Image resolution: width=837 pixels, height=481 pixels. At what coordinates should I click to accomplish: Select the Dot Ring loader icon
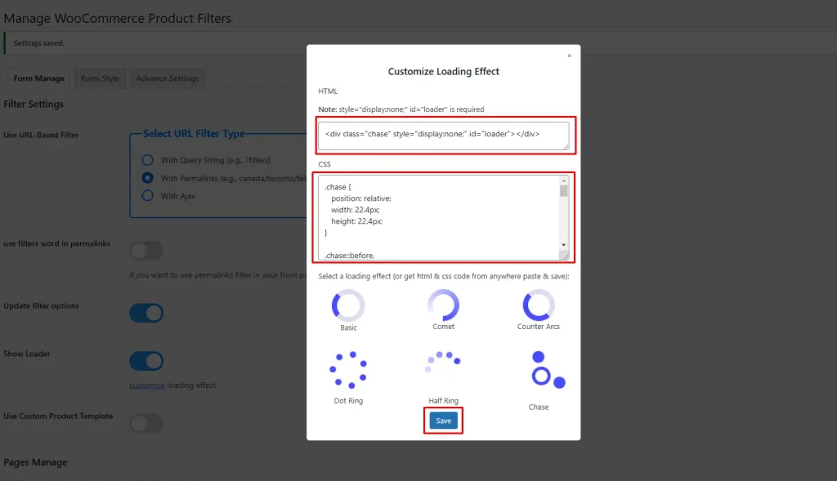click(x=348, y=370)
